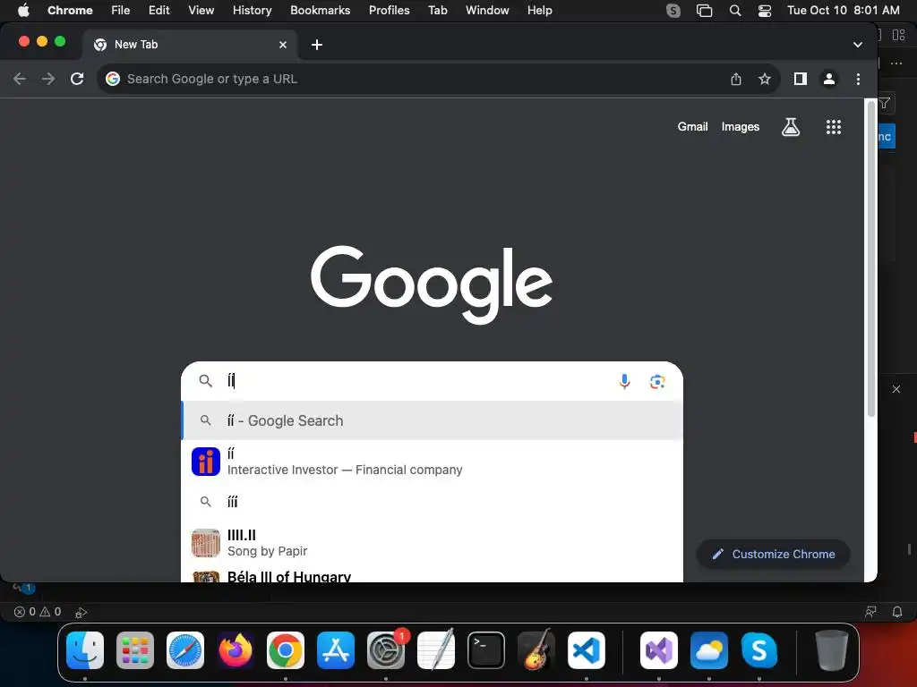
Task: Open the Tab menu
Action: click(437, 11)
